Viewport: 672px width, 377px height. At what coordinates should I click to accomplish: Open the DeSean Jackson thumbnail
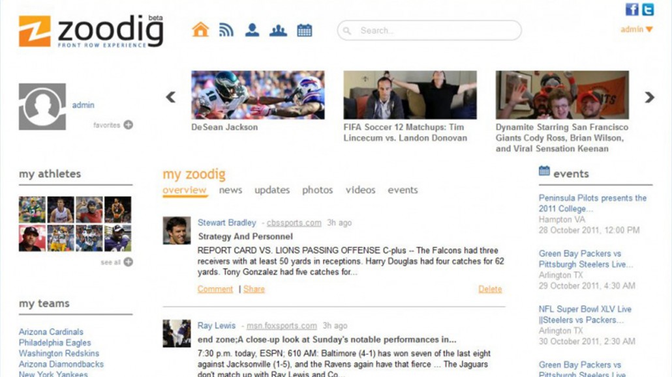click(x=258, y=95)
